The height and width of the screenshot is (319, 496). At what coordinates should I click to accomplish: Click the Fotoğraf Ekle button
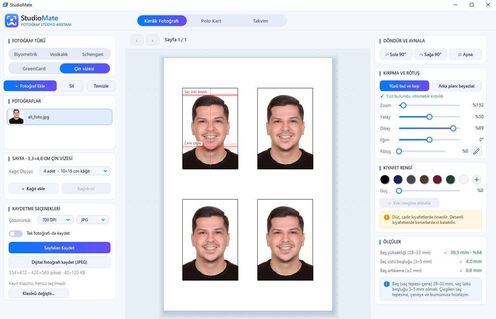(30, 86)
